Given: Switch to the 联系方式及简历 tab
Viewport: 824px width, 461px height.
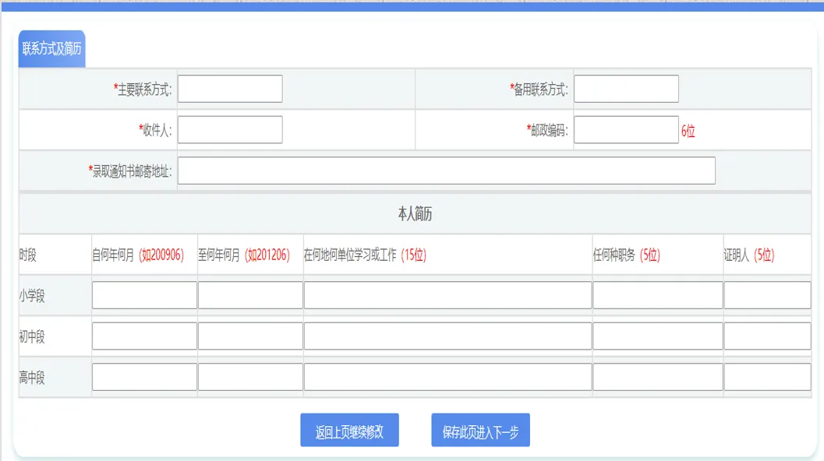Looking at the screenshot, I should click(51, 45).
